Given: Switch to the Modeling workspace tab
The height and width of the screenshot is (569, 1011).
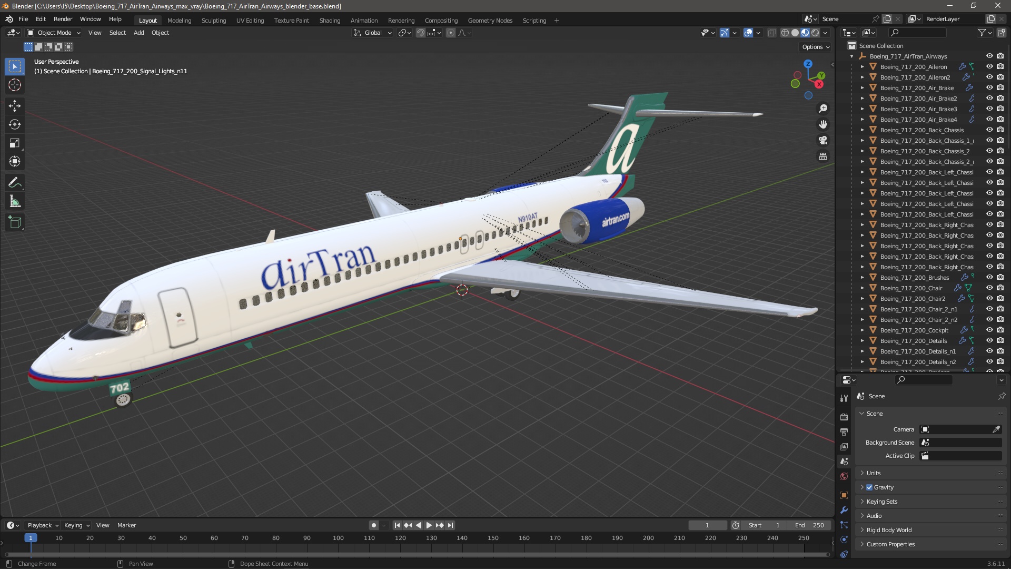Looking at the screenshot, I should pyautogui.click(x=179, y=21).
